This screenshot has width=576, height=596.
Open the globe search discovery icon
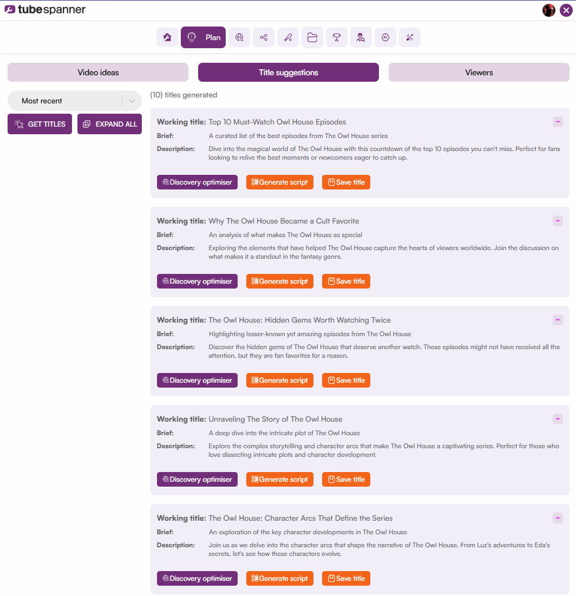239,37
